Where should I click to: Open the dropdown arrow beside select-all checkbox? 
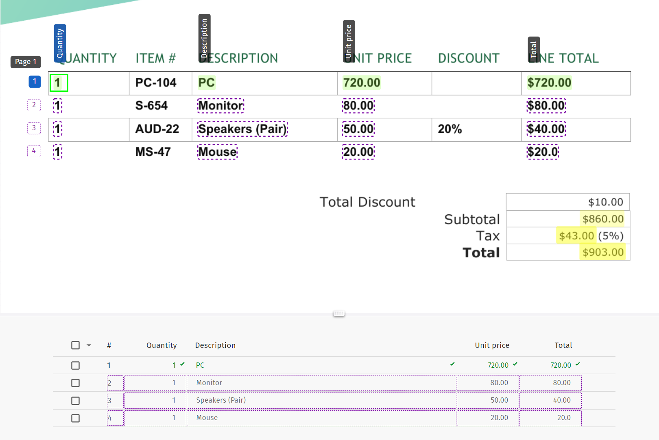click(x=89, y=345)
